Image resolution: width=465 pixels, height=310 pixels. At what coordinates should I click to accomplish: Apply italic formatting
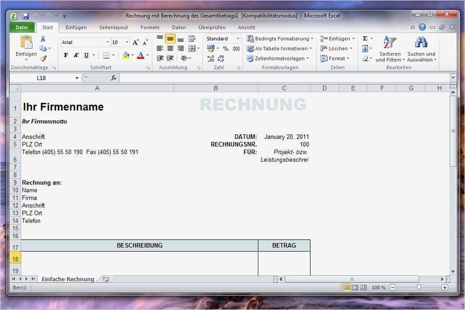tap(75, 54)
